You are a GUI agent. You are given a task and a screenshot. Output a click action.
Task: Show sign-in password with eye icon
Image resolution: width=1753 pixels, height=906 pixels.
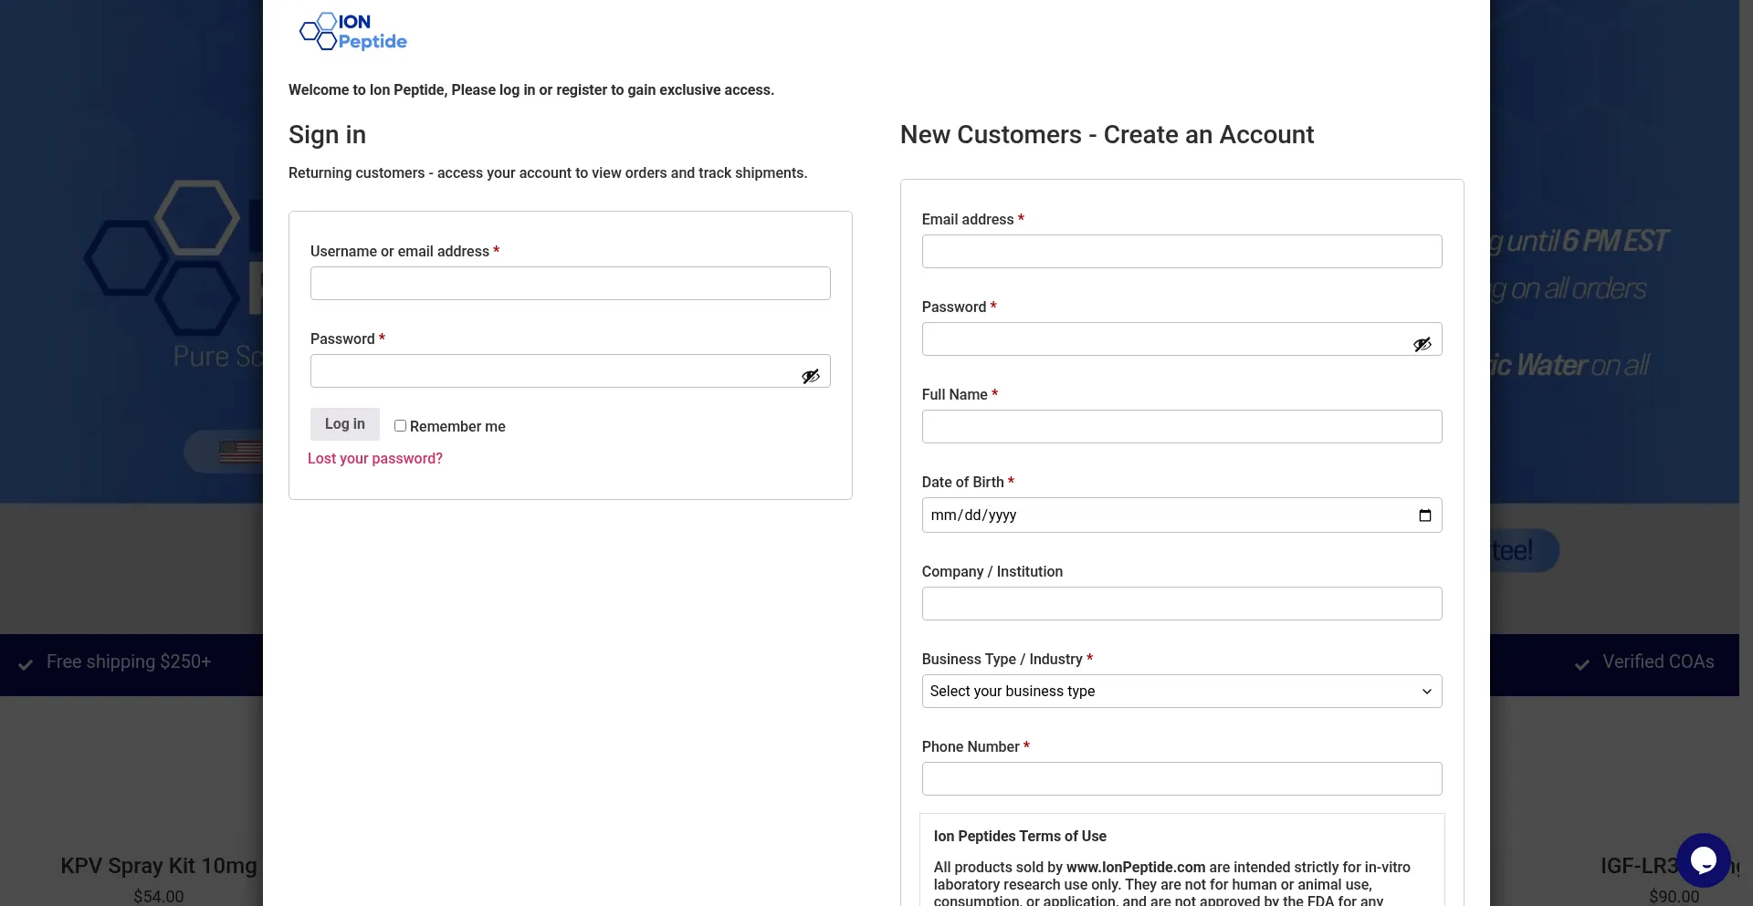click(810, 376)
